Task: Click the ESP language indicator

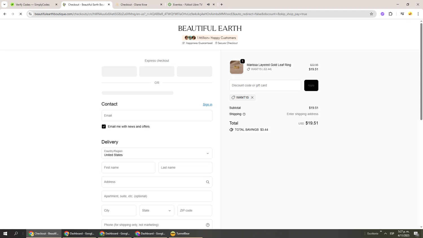Action: tap(392, 233)
